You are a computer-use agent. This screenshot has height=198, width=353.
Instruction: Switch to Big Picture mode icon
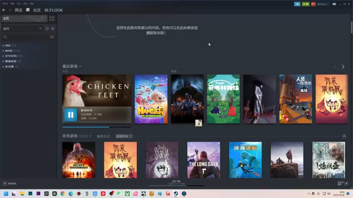(334, 4)
